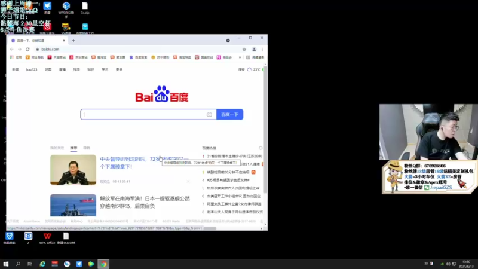Open the 中央督导组到沈阳后 news headline
Image resolution: width=478 pixels, height=269 pixels.
click(x=145, y=163)
